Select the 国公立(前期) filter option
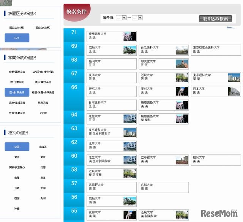Viewport: 243px width, 222px height. [17, 28]
